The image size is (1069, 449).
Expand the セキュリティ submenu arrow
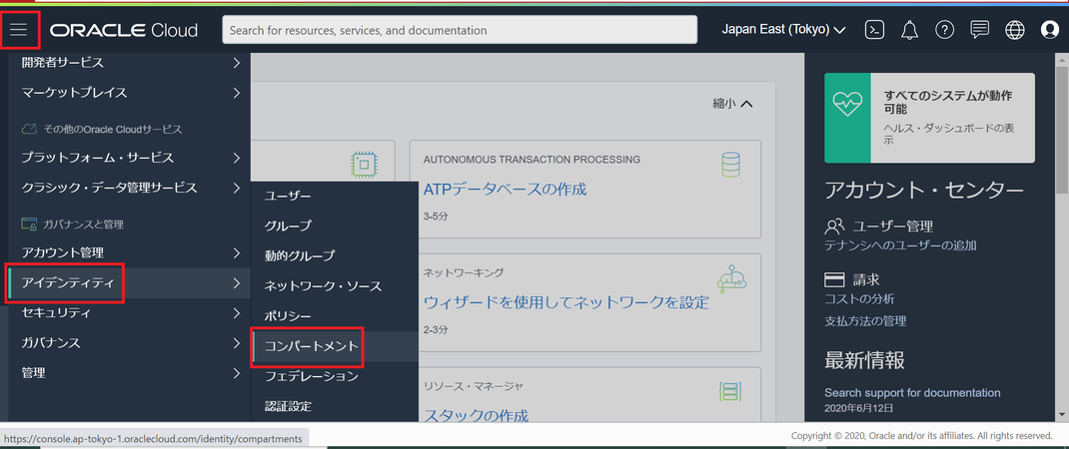(x=236, y=313)
